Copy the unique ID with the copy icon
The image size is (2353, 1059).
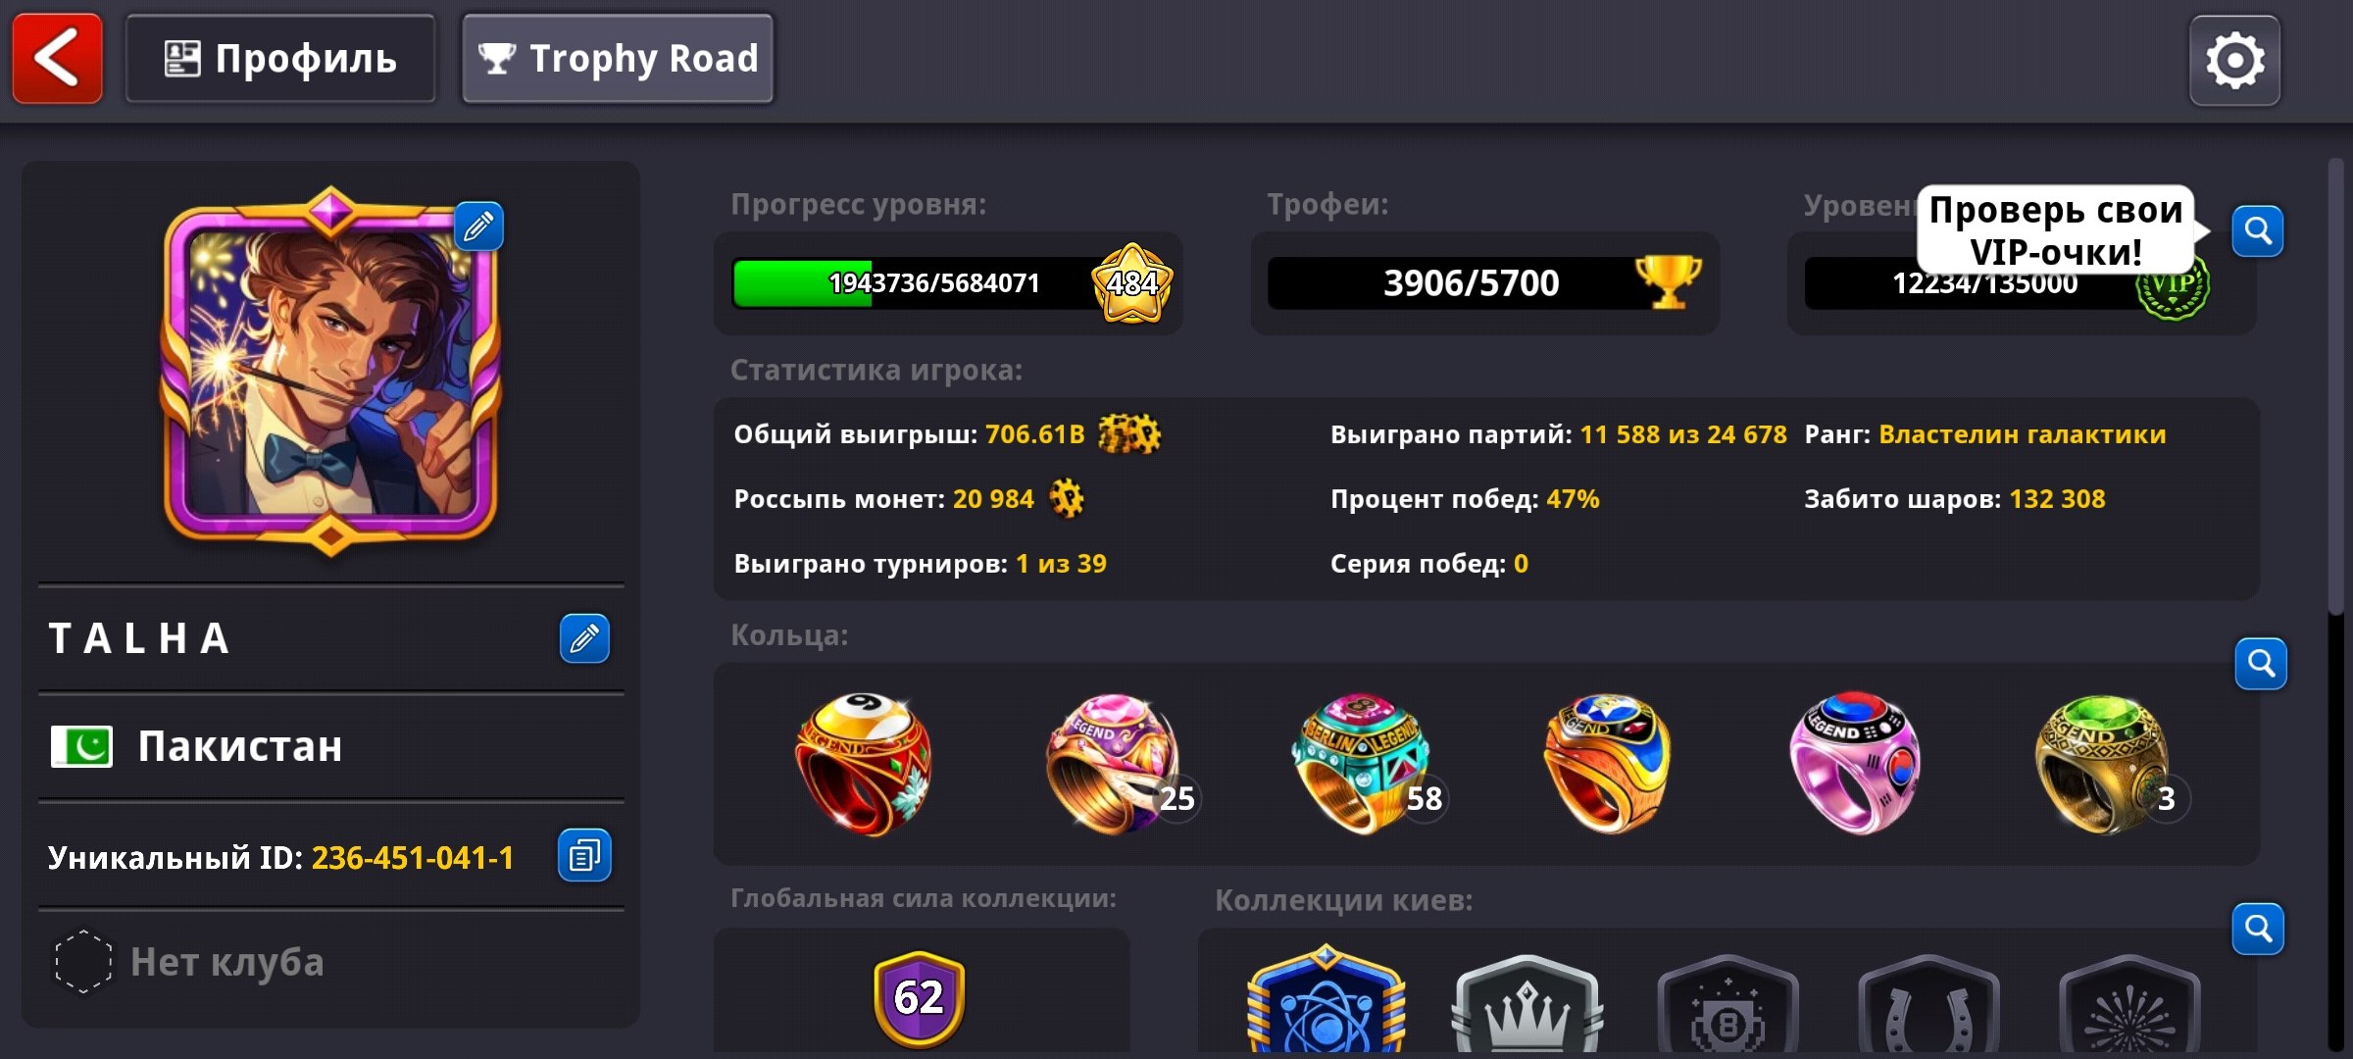pos(584,855)
